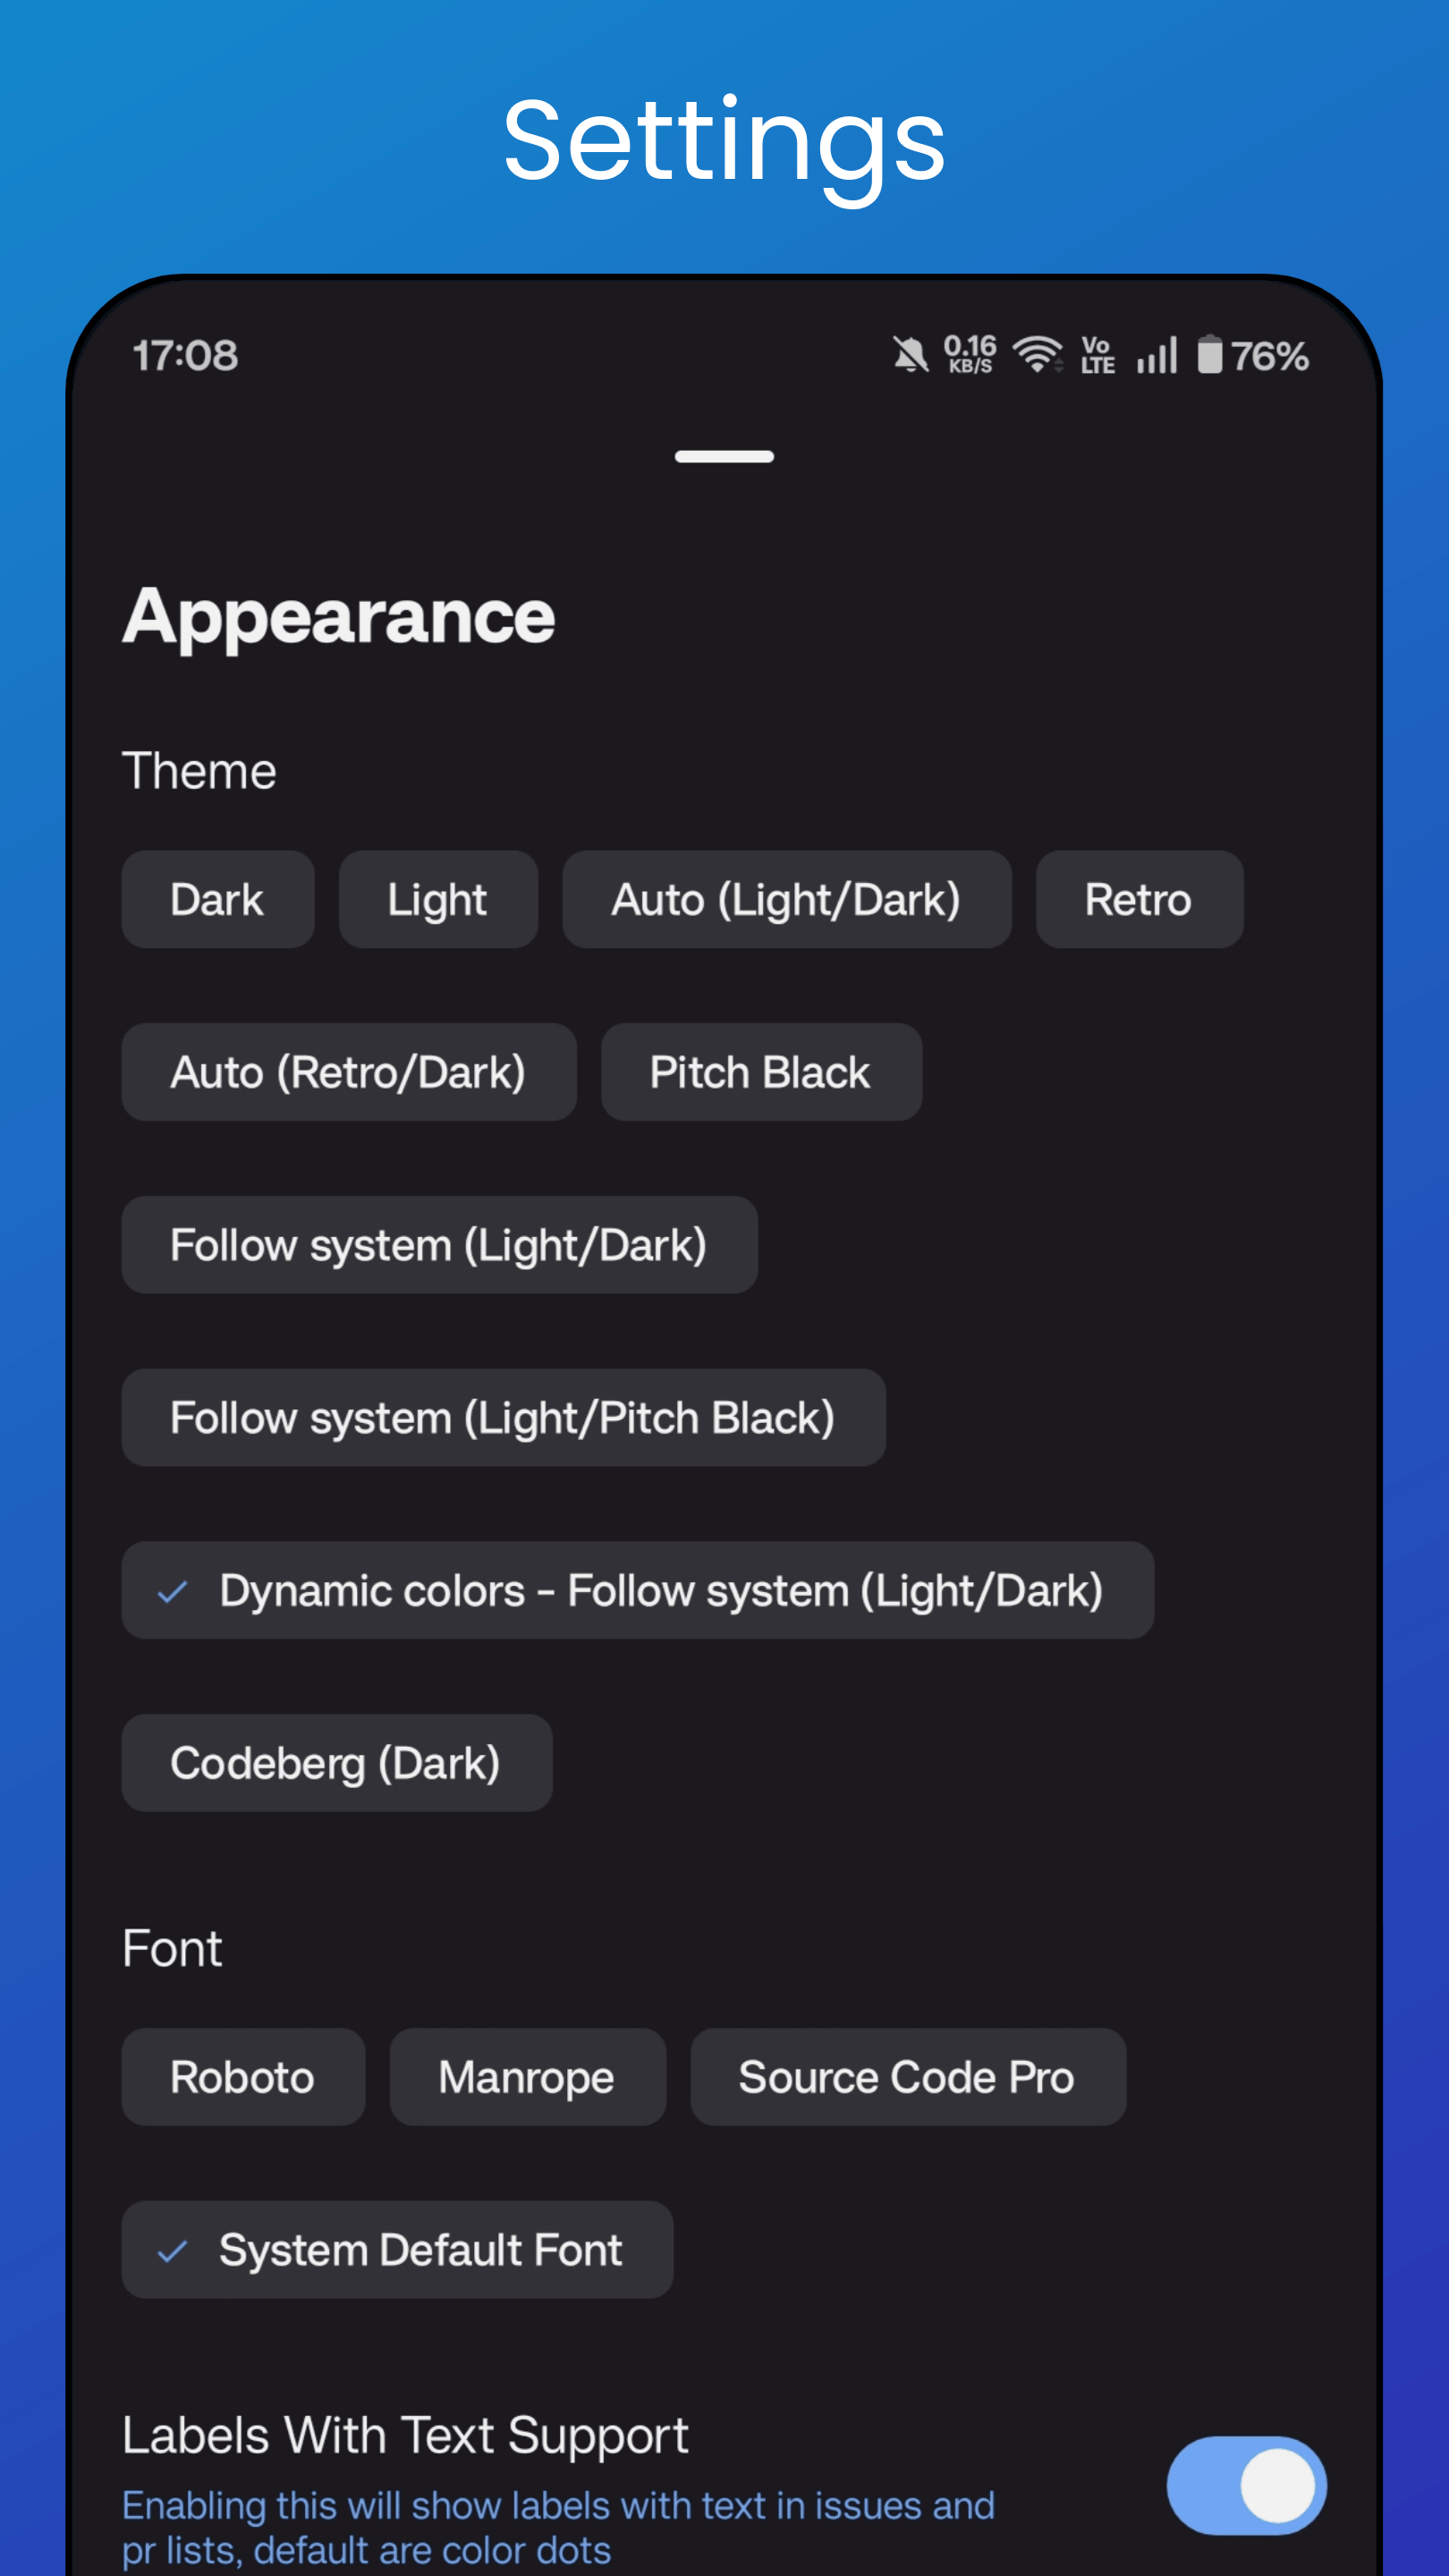Tap the battery indicator icon
Viewport: 1449px width, 2576px height.
(1210, 354)
